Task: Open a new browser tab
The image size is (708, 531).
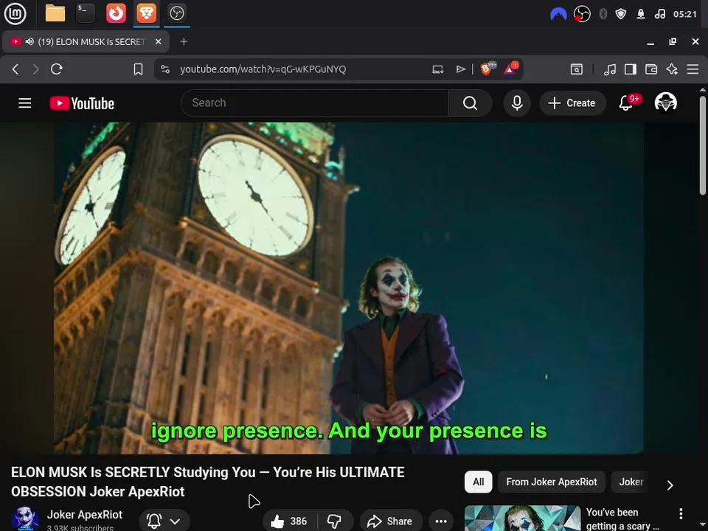Action: tap(184, 41)
